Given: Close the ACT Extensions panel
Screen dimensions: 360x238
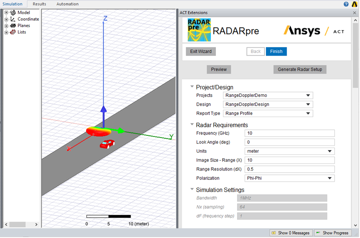Looking at the screenshot, I should 354,13.
